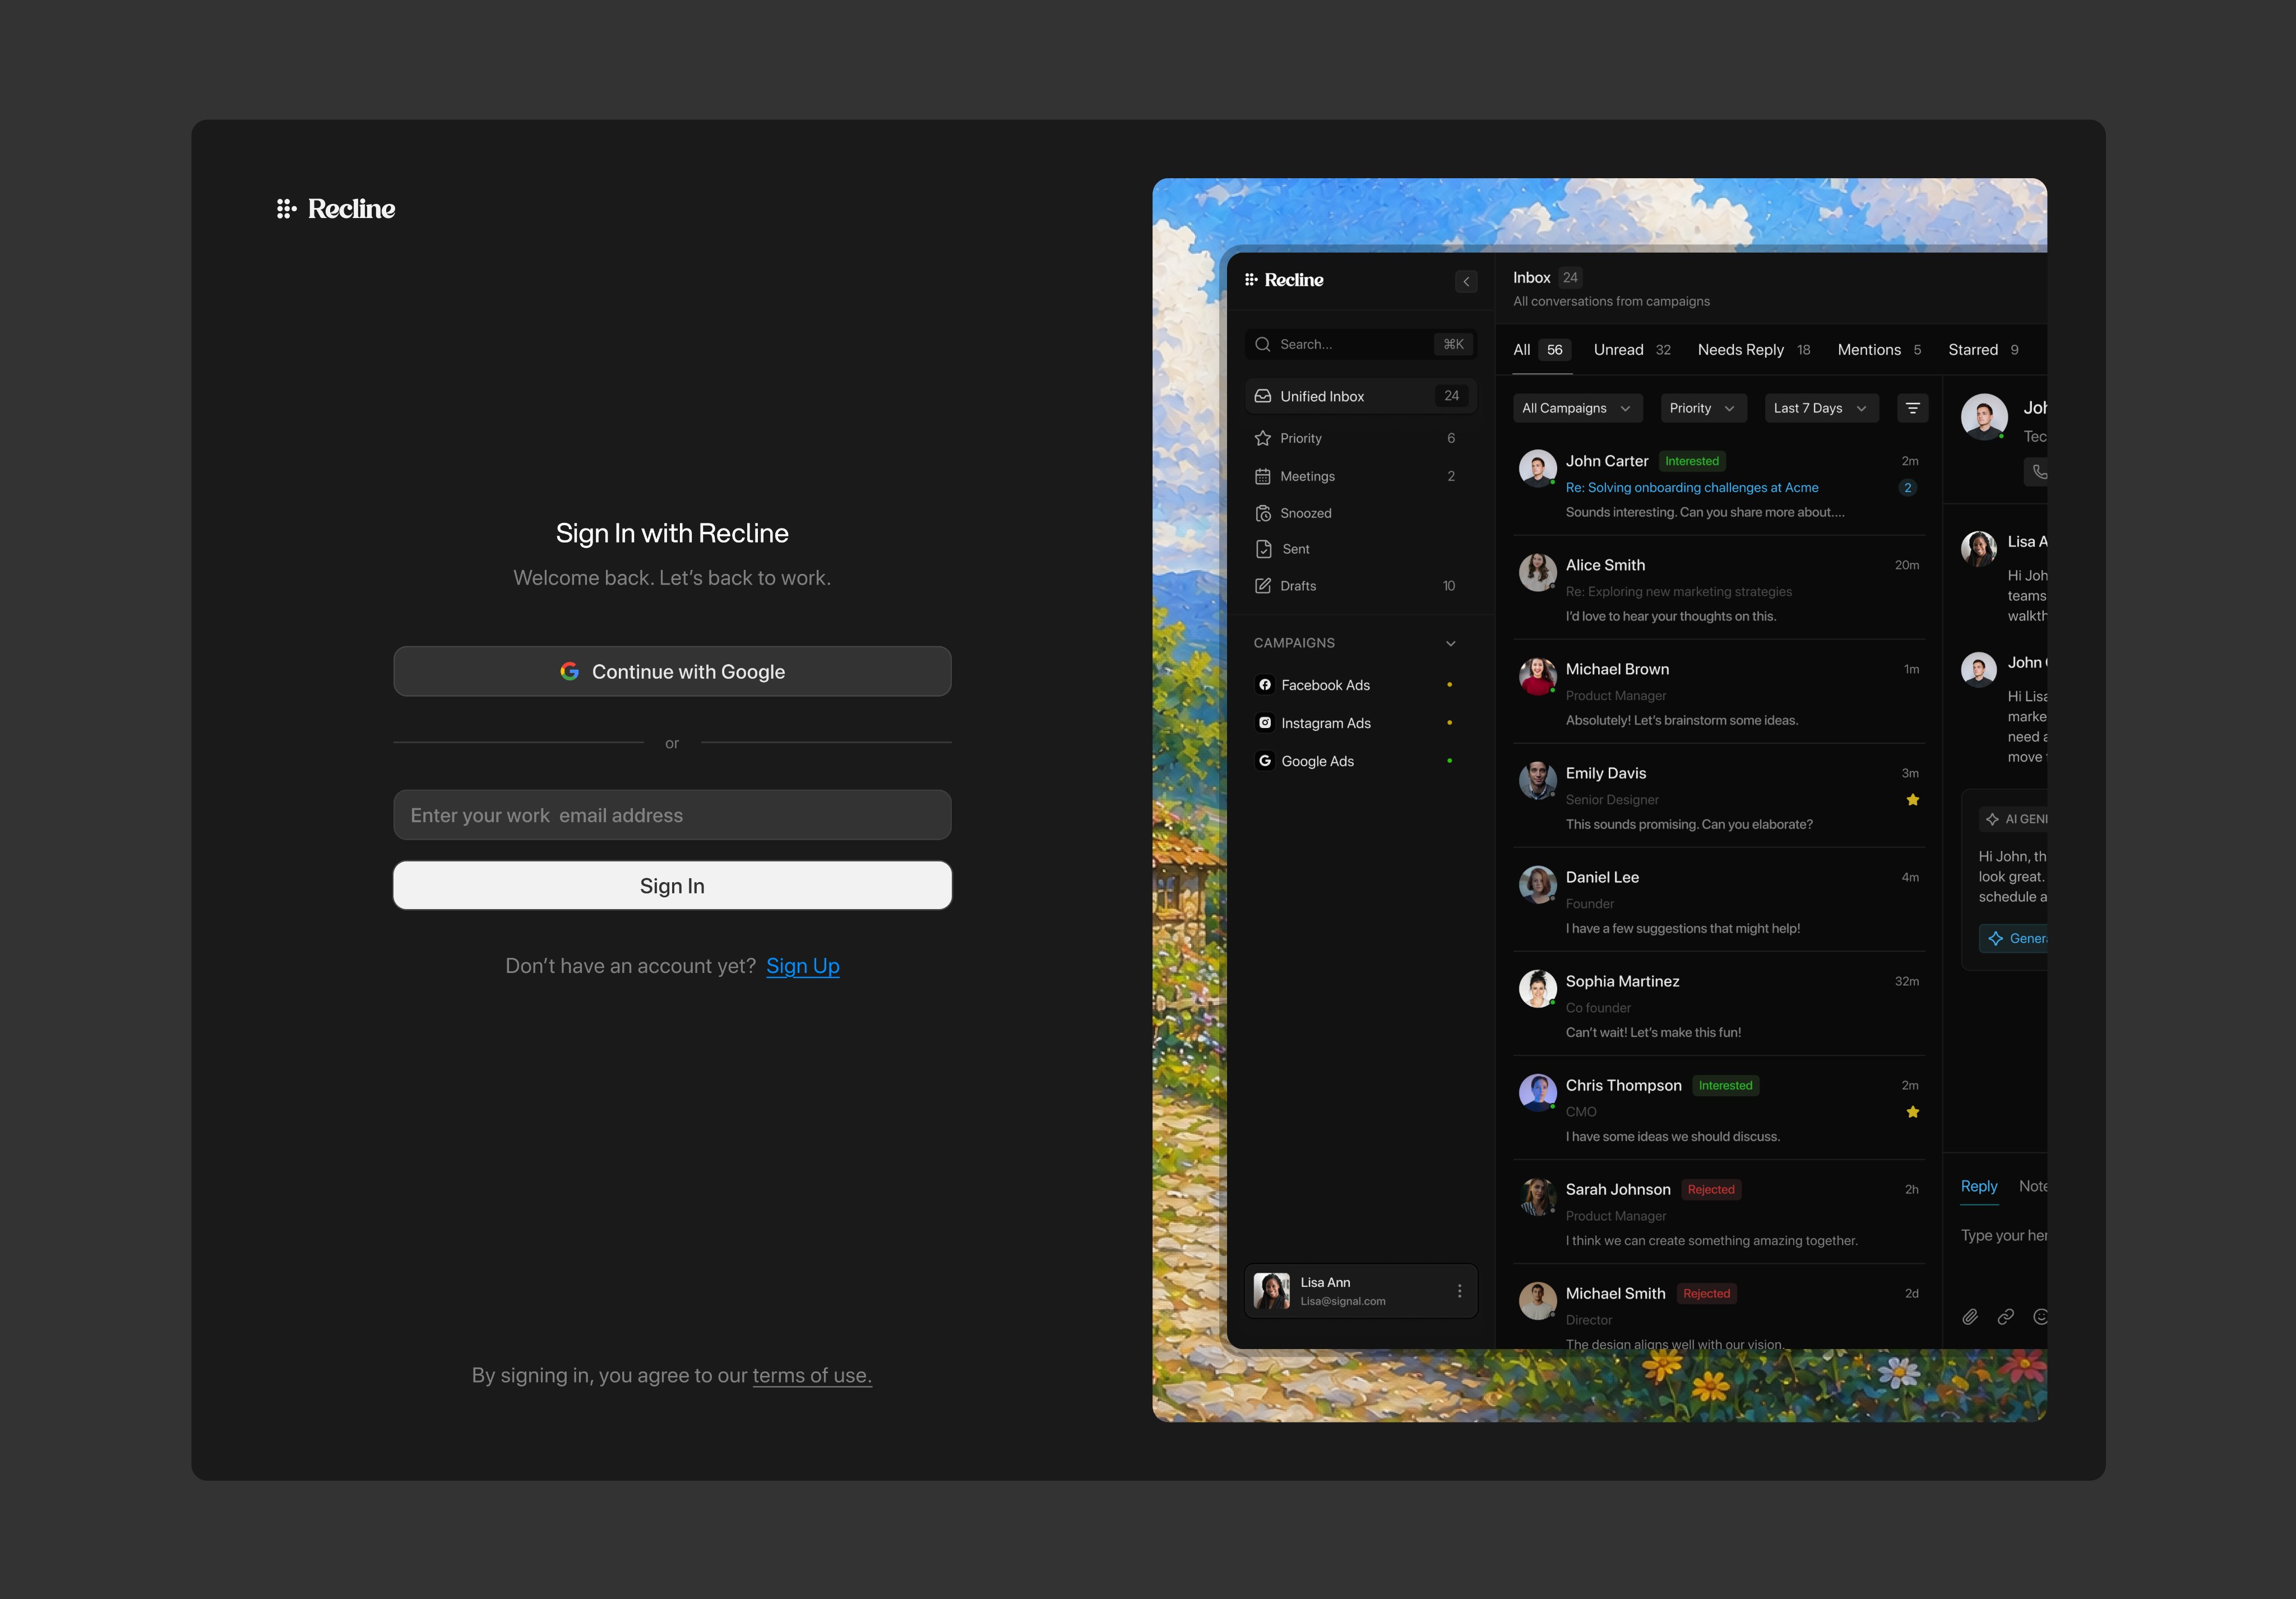Switch to the Mentions tab
Viewport: 2296px width, 1599px height.
(1879, 350)
